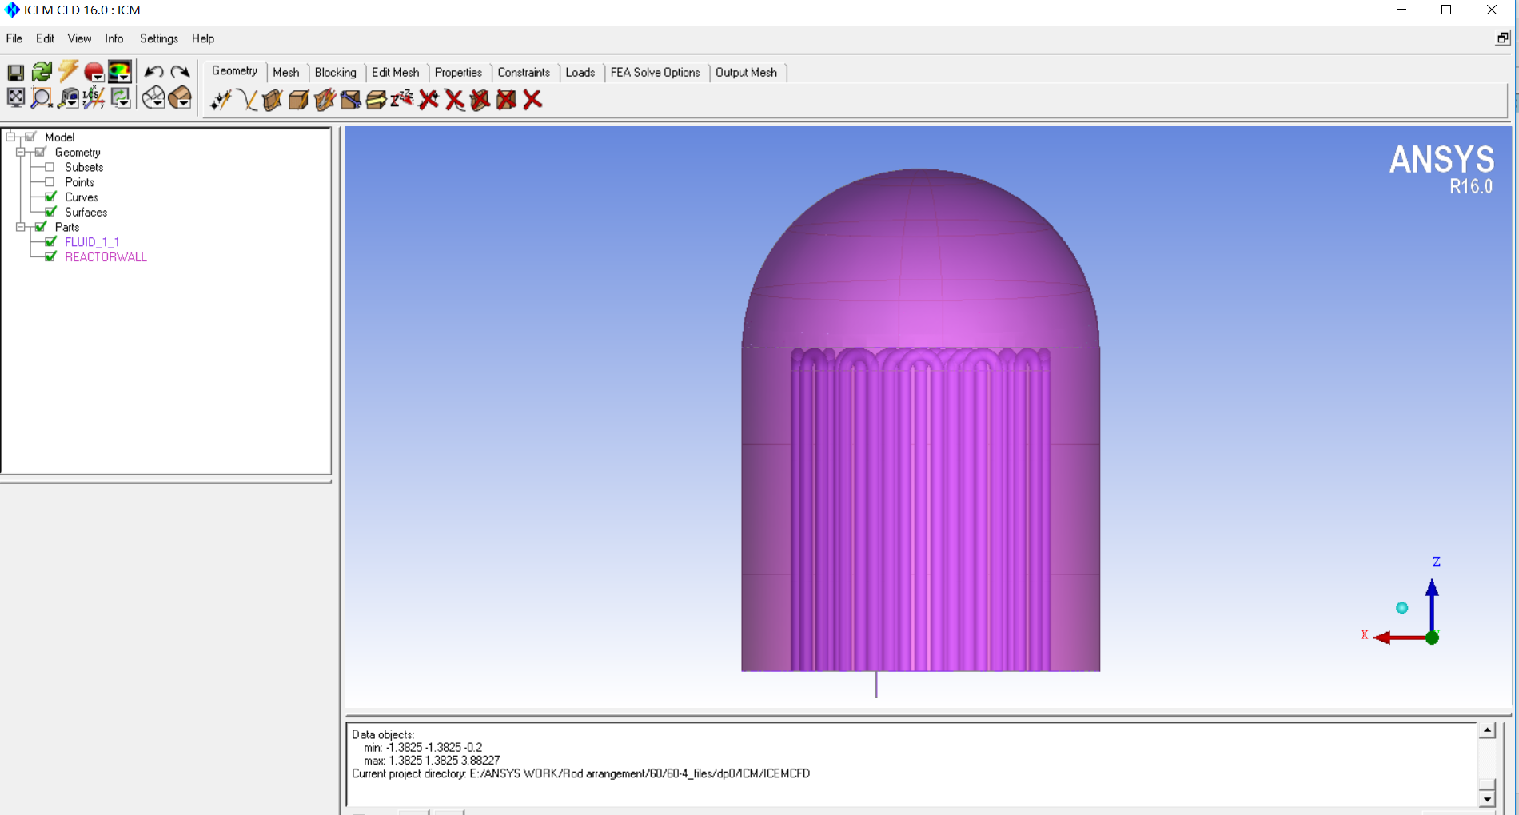The height and width of the screenshot is (815, 1519).
Task: Click the Save Project floppy disk icon
Action: pos(15,73)
